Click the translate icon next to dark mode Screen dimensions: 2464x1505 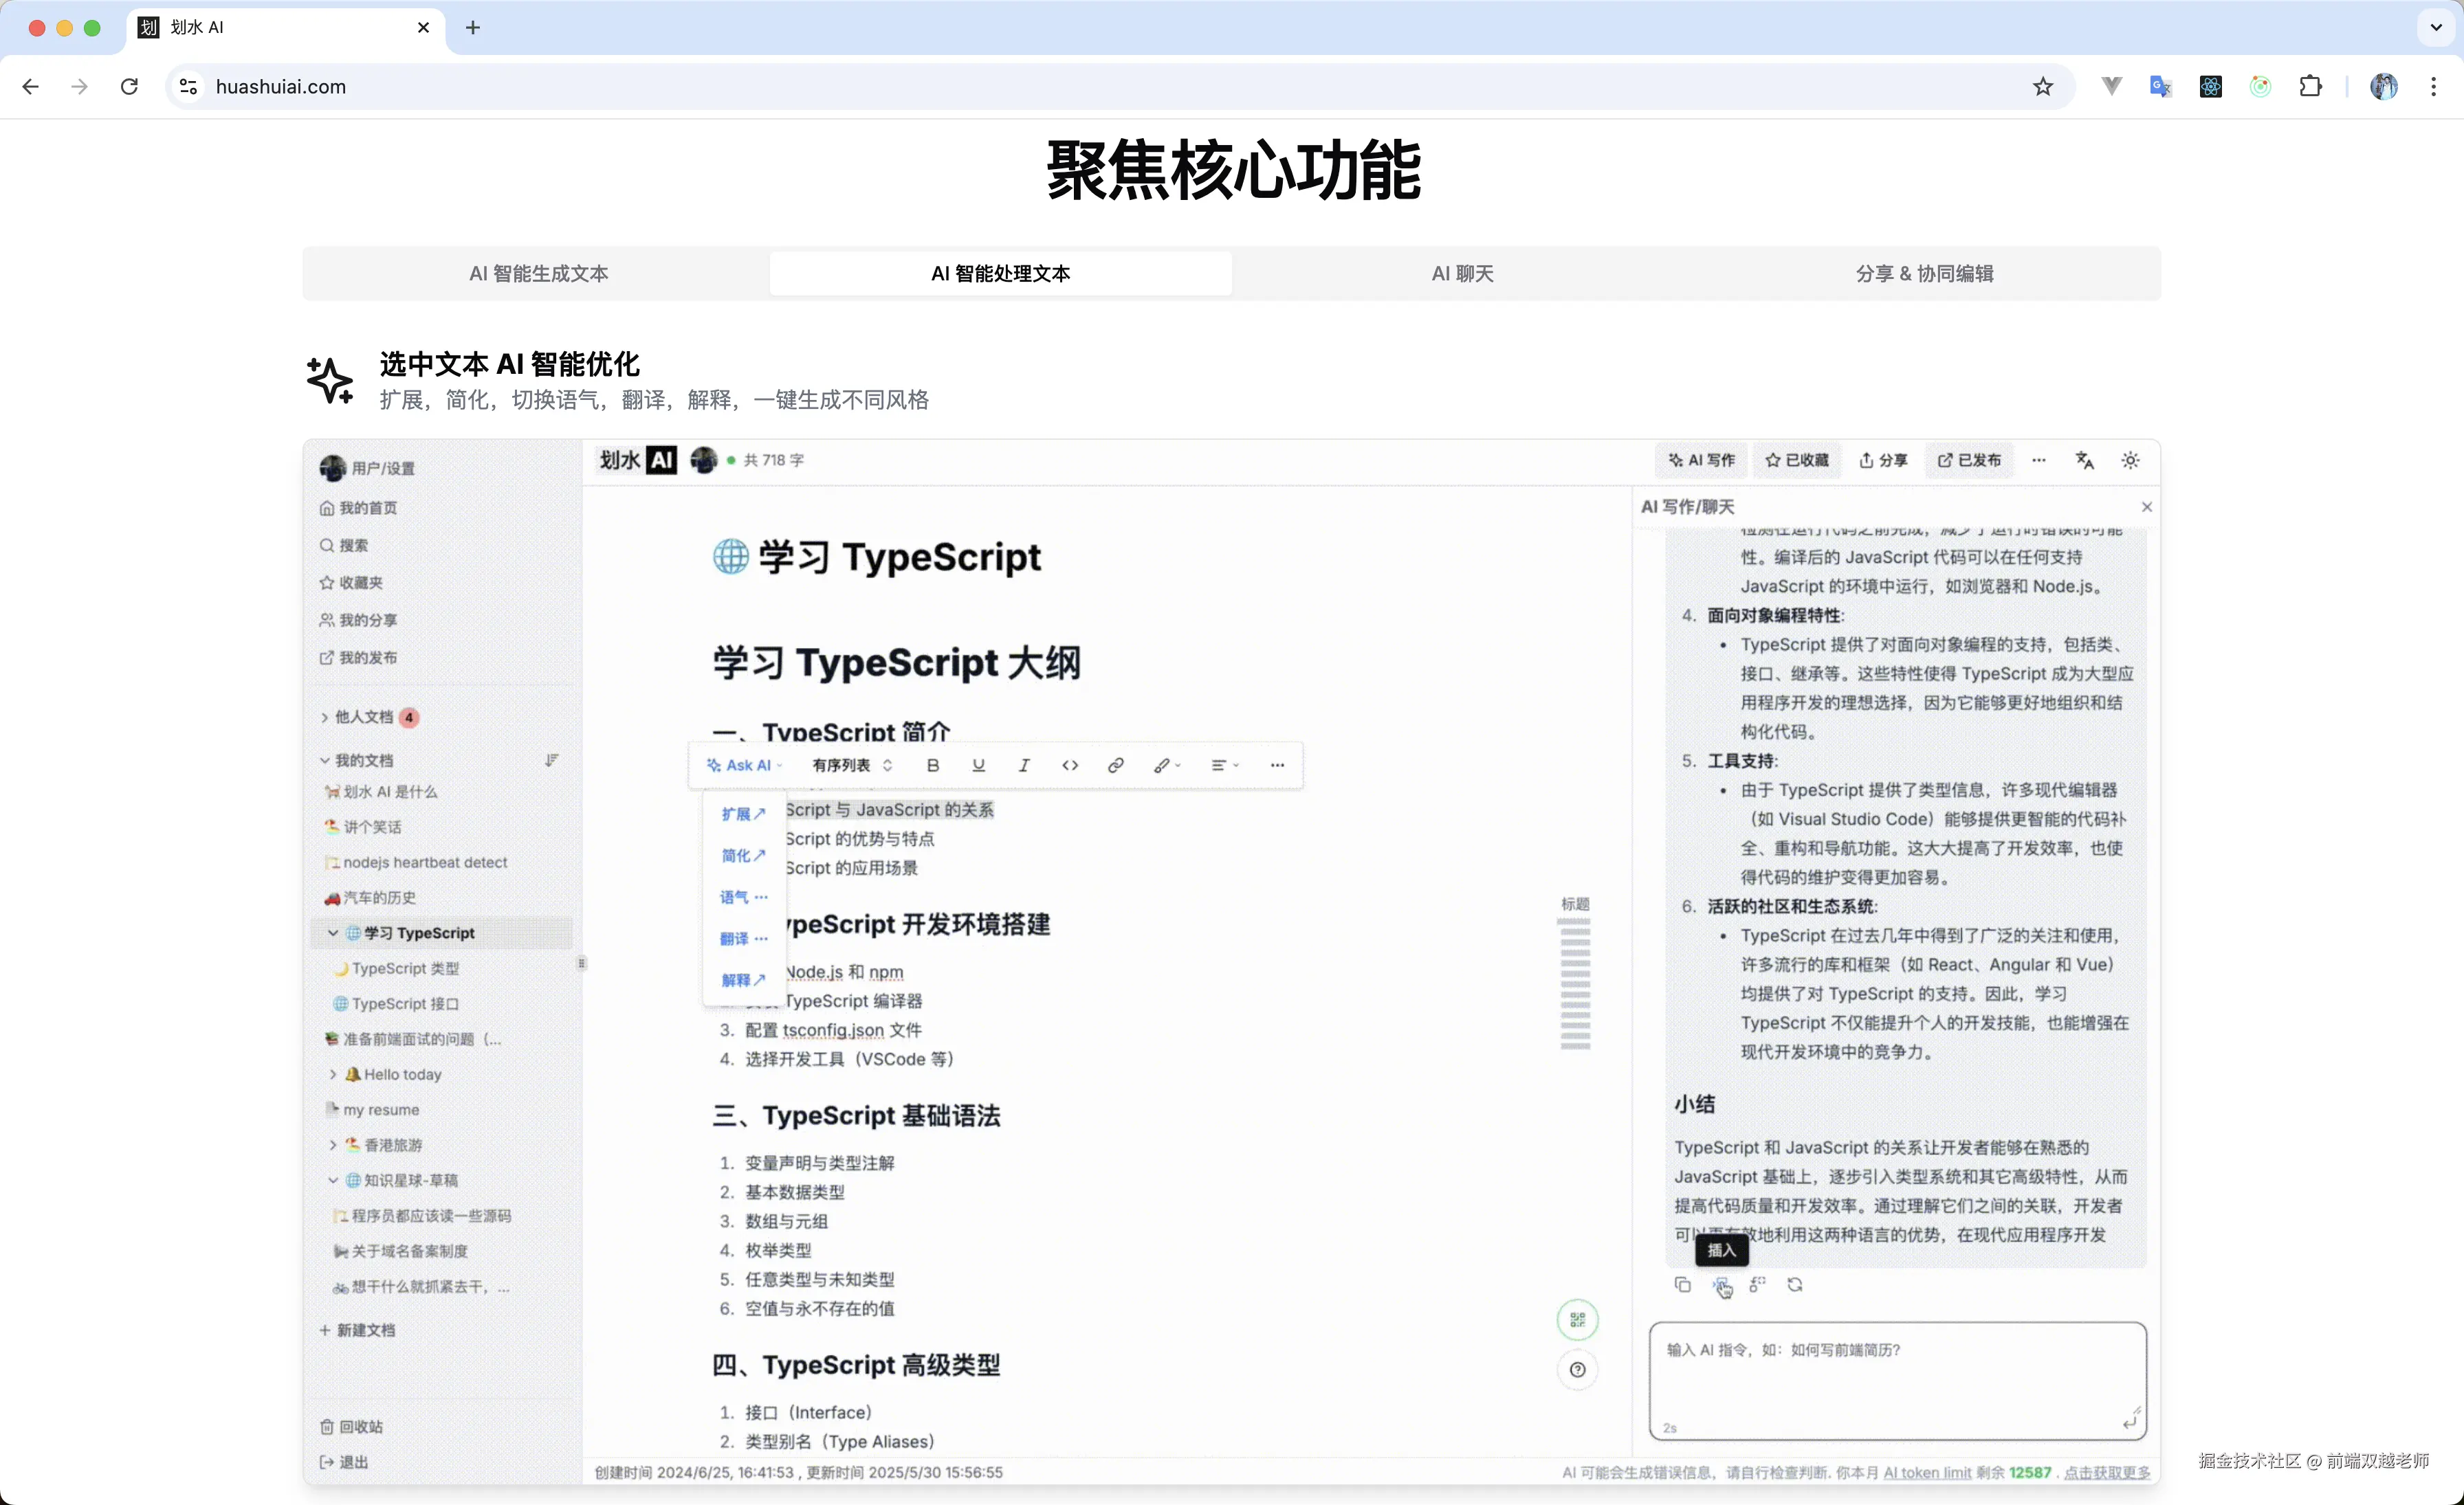point(2086,460)
